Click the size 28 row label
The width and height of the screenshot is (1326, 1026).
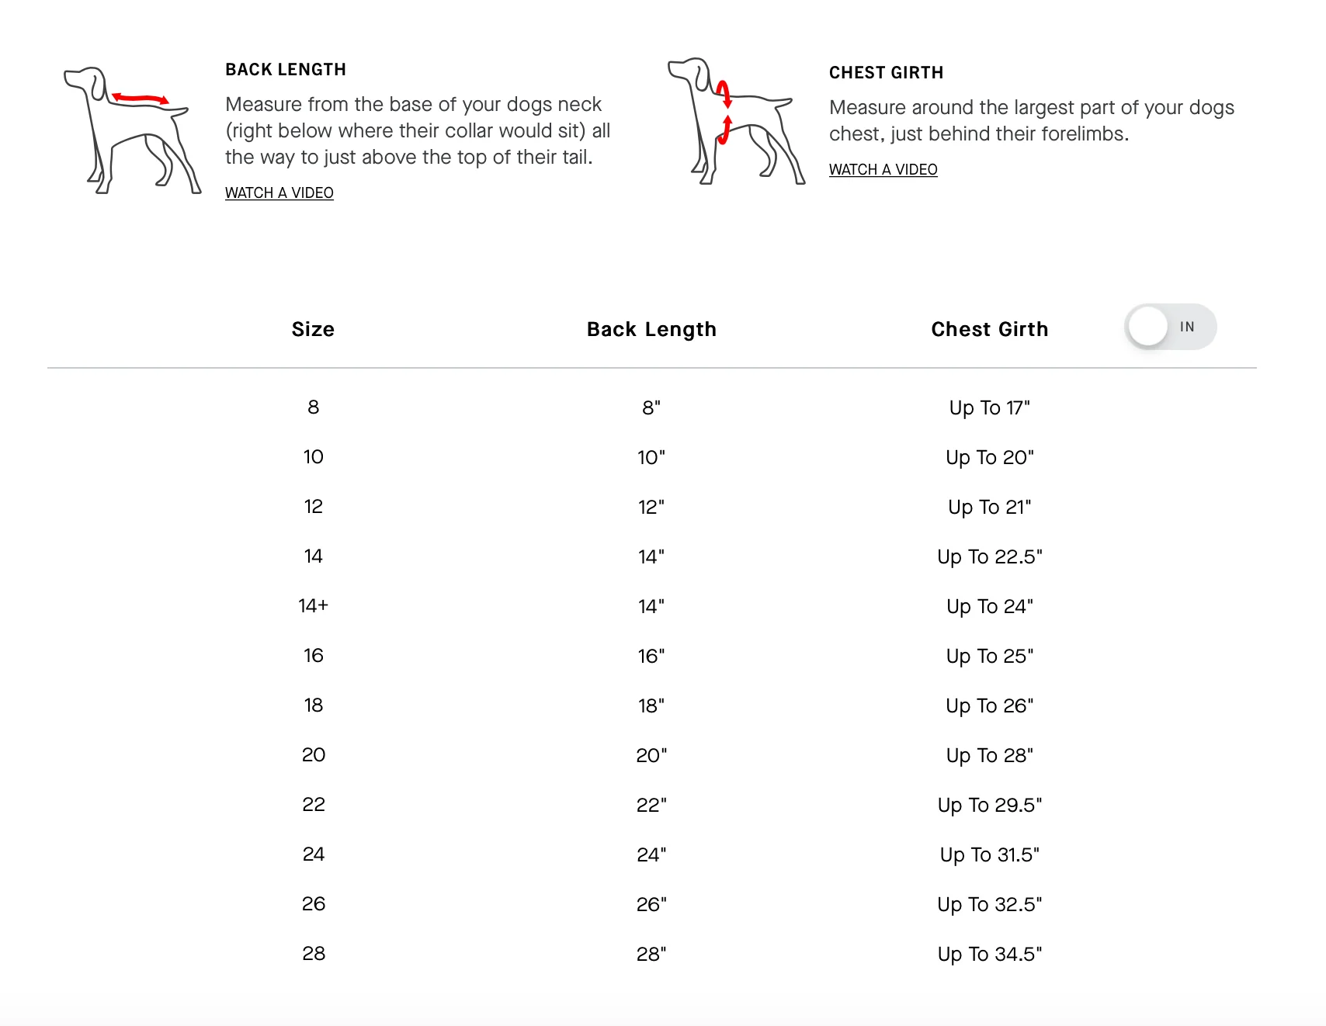pyautogui.click(x=314, y=953)
